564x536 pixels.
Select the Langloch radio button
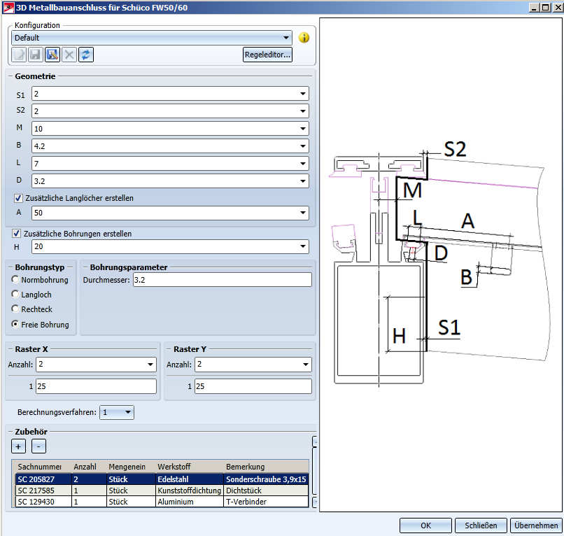[x=16, y=295]
